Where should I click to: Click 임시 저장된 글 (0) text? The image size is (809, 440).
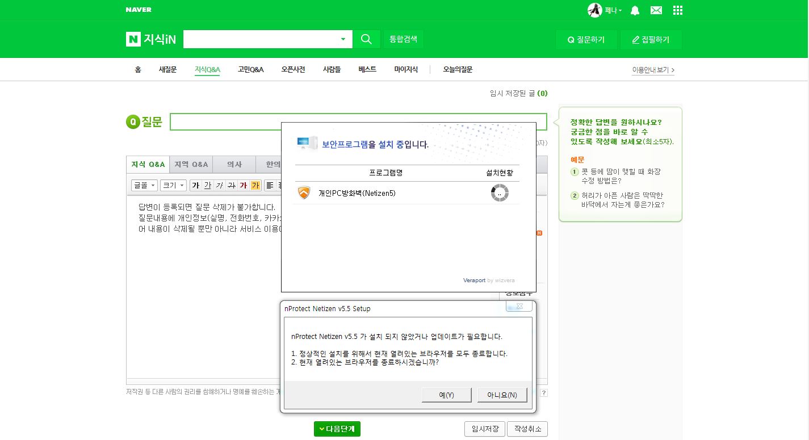point(519,93)
